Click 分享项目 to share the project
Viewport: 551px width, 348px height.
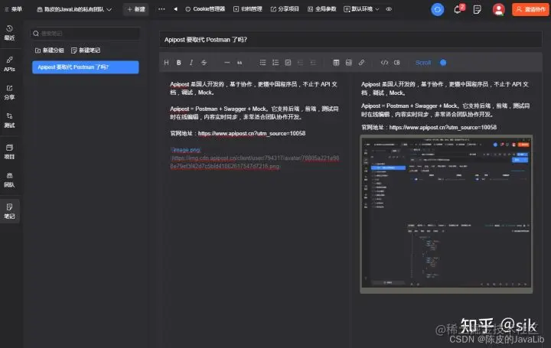pyautogui.click(x=285, y=9)
